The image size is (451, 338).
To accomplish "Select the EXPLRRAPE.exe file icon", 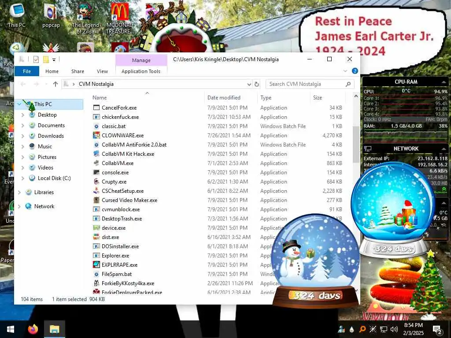I will click(x=96, y=265).
